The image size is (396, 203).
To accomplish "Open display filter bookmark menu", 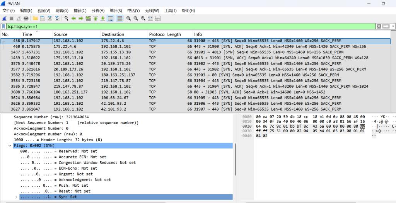I will (3, 26).
